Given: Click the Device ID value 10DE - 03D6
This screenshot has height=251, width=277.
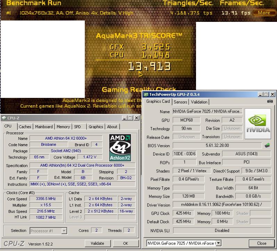Looking at the screenshot, I should (x=185, y=154).
